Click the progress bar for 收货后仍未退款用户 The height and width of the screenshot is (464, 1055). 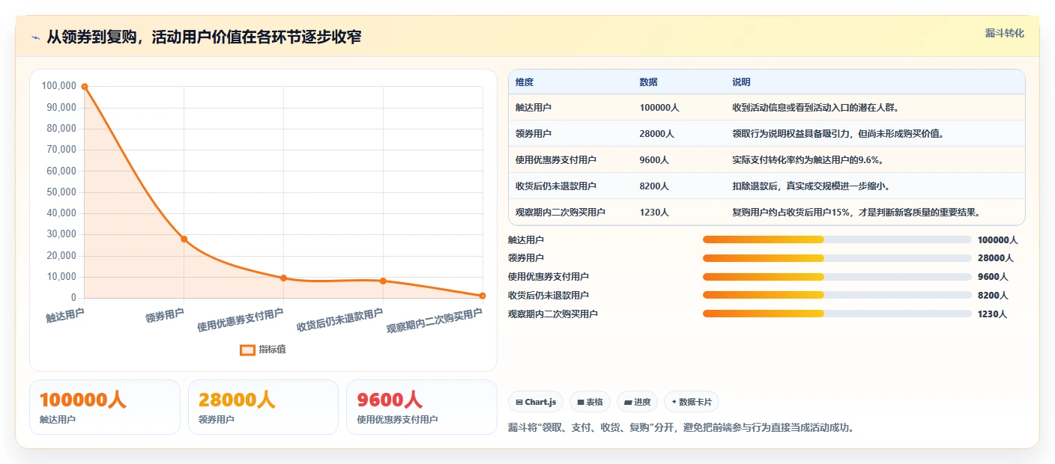(x=837, y=295)
